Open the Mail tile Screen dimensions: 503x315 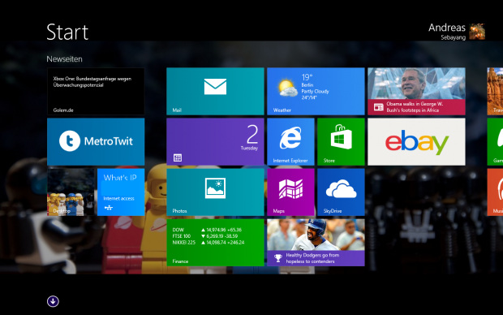coord(215,91)
